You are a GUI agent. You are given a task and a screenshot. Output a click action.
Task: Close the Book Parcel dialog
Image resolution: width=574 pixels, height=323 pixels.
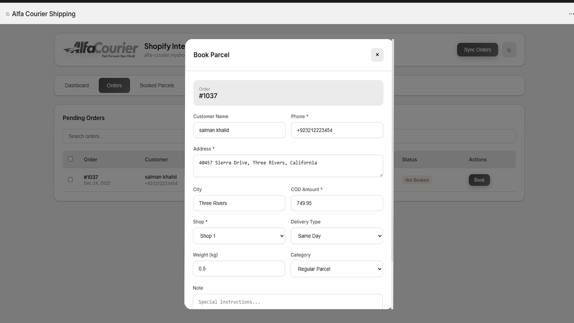[377, 55]
